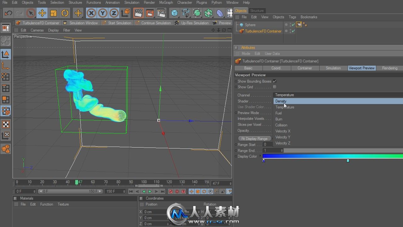Switch coordinate system icon

pyautogui.click(x=125, y=13)
